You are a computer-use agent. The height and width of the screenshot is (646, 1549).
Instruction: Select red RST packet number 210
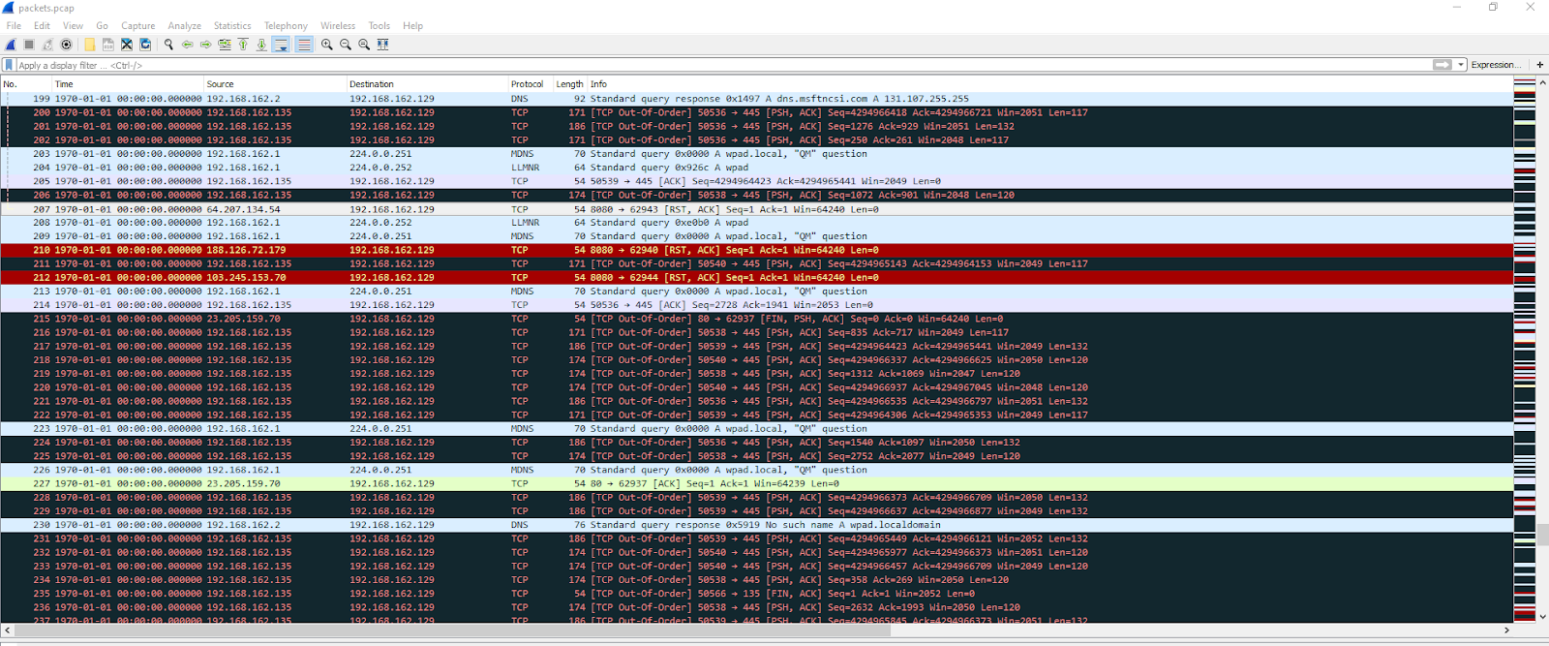(757, 250)
